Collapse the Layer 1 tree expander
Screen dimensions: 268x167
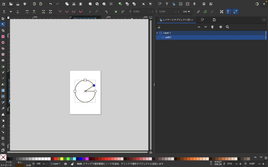click(x=157, y=33)
